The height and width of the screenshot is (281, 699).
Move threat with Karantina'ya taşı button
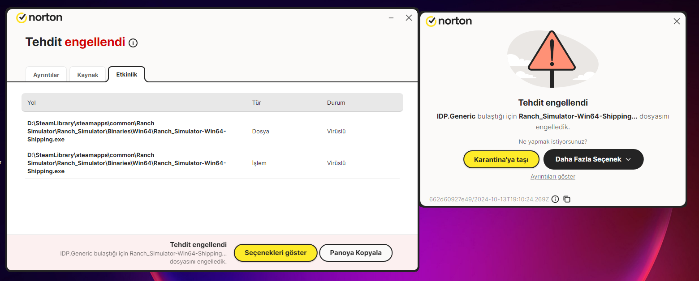coord(501,159)
